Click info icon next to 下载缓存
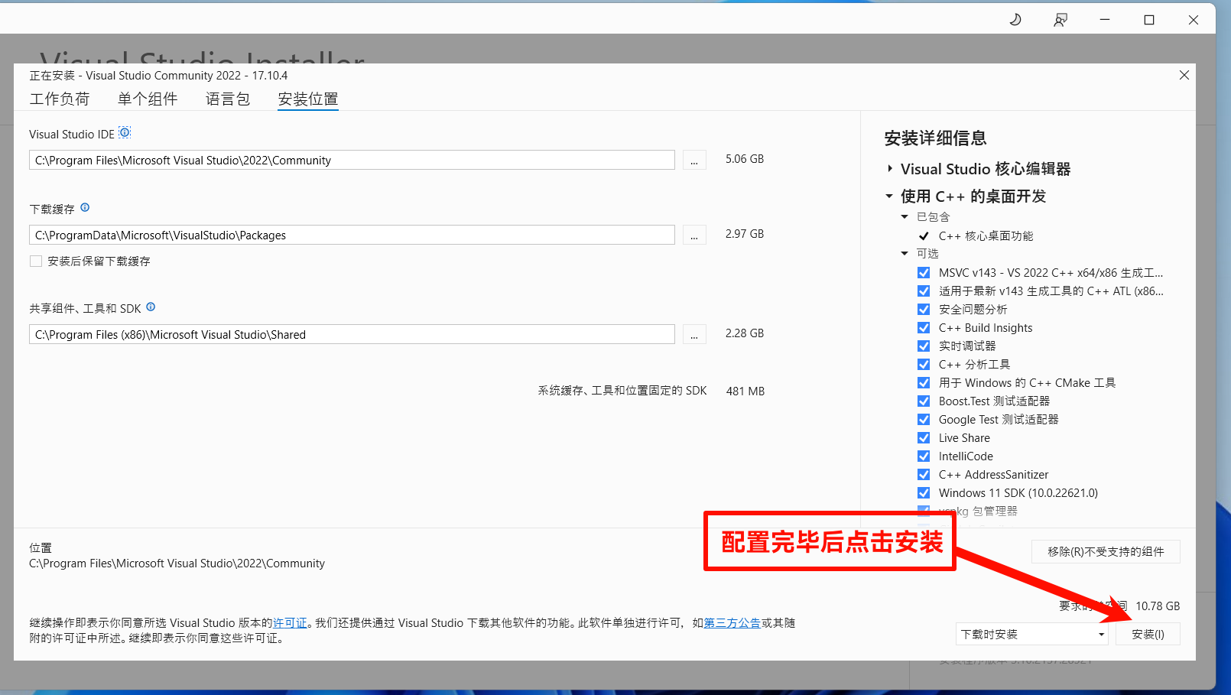The image size is (1231, 695). tap(85, 208)
